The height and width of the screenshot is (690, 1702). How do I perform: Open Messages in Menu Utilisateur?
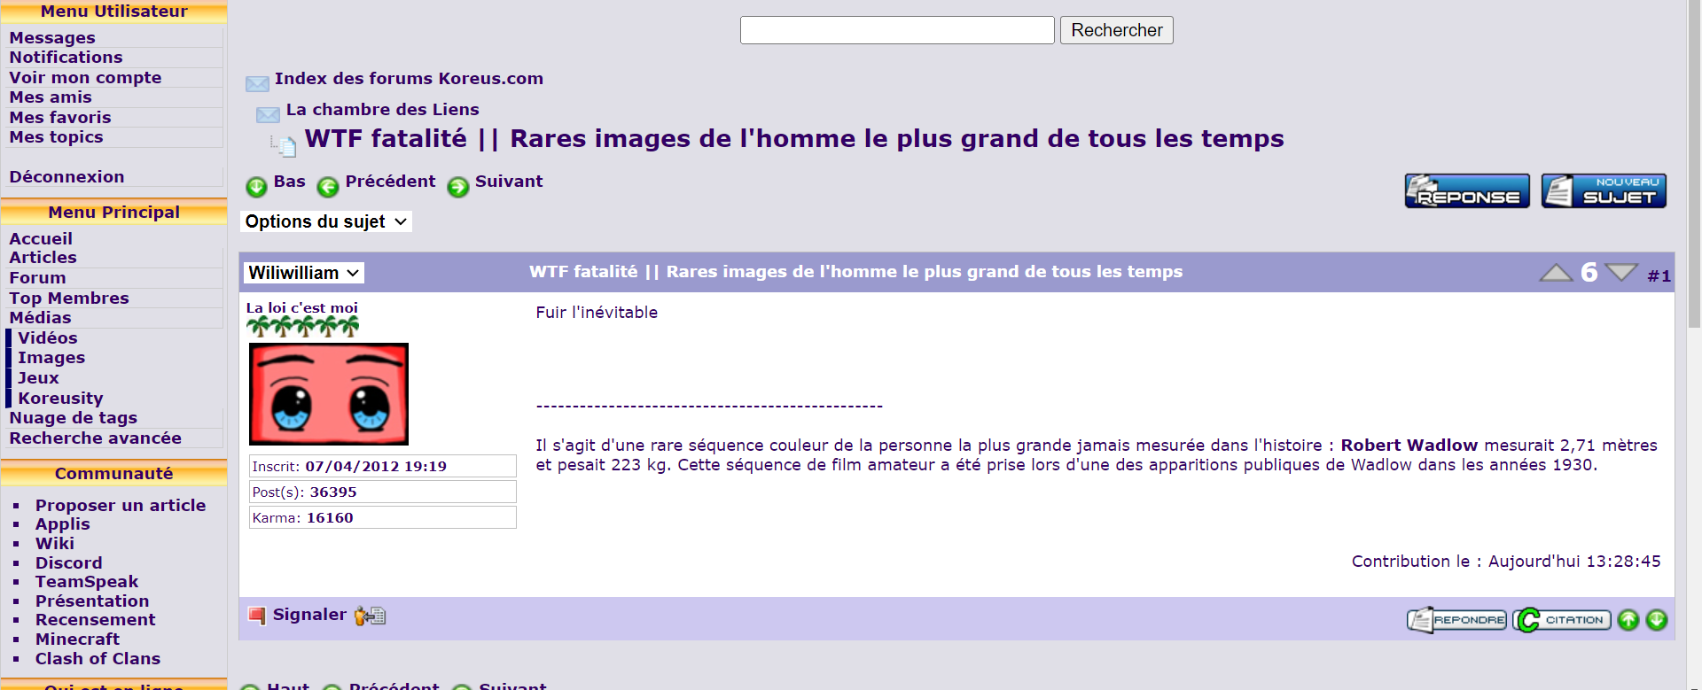point(52,38)
